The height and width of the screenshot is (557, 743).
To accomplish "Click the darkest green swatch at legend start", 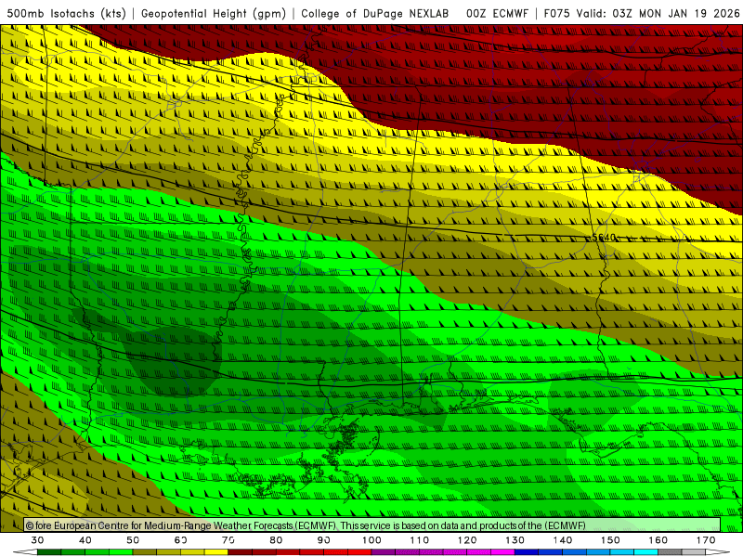I will coord(49,552).
